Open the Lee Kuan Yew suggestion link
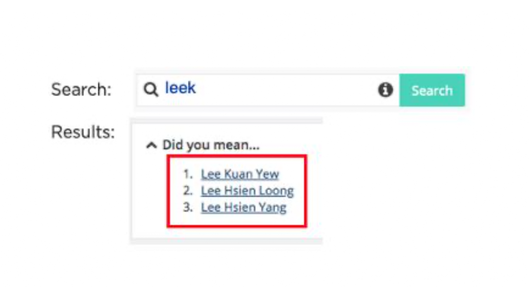Image resolution: width=529 pixels, height=298 pixels. tap(240, 174)
